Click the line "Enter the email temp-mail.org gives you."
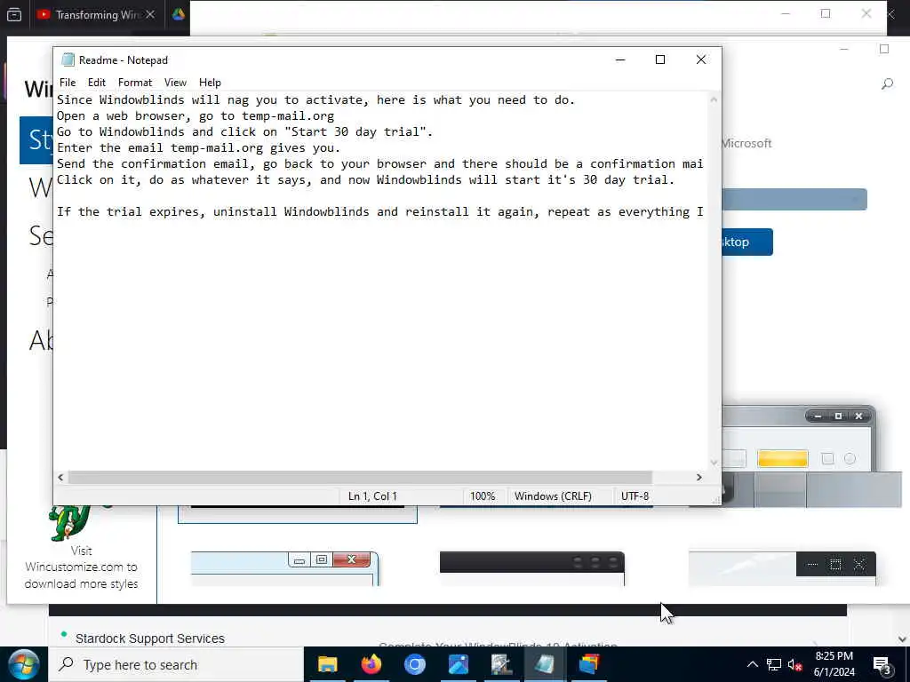The height and width of the screenshot is (682, 910). click(x=198, y=148)
